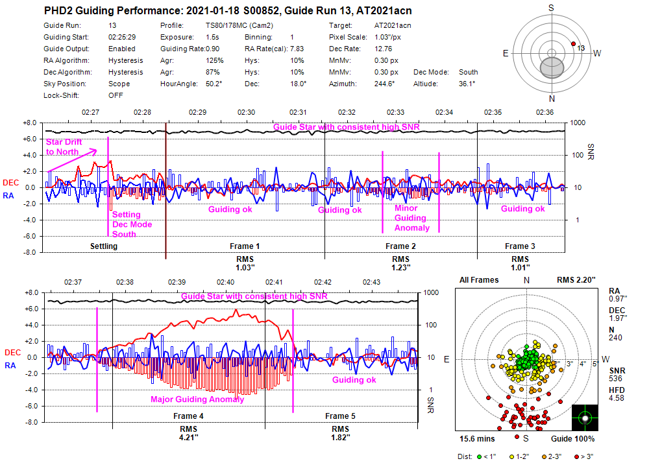Click the DEC legend label on upper chart
Viewport: 649px width, 472px height.
pyautogui.click(x=11, y=183)
